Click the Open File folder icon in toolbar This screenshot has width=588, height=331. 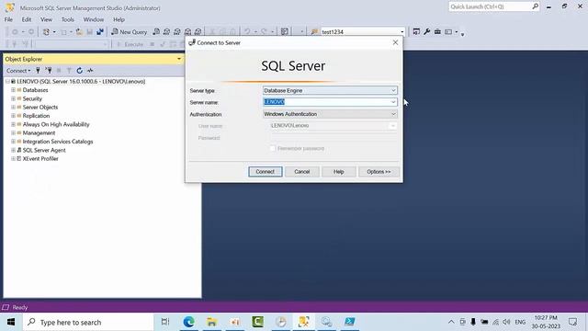(79, 32)
